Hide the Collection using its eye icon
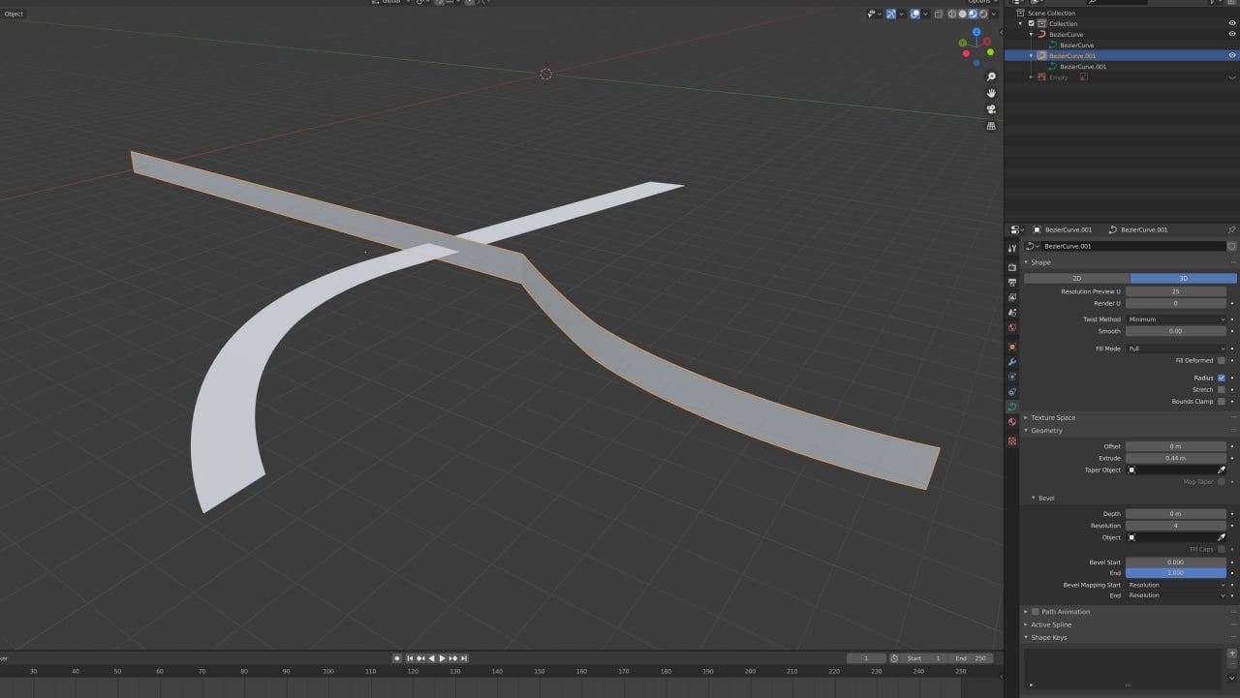Image resolution: width=1240 pixels, height=698 pixels. point(1232,23)
